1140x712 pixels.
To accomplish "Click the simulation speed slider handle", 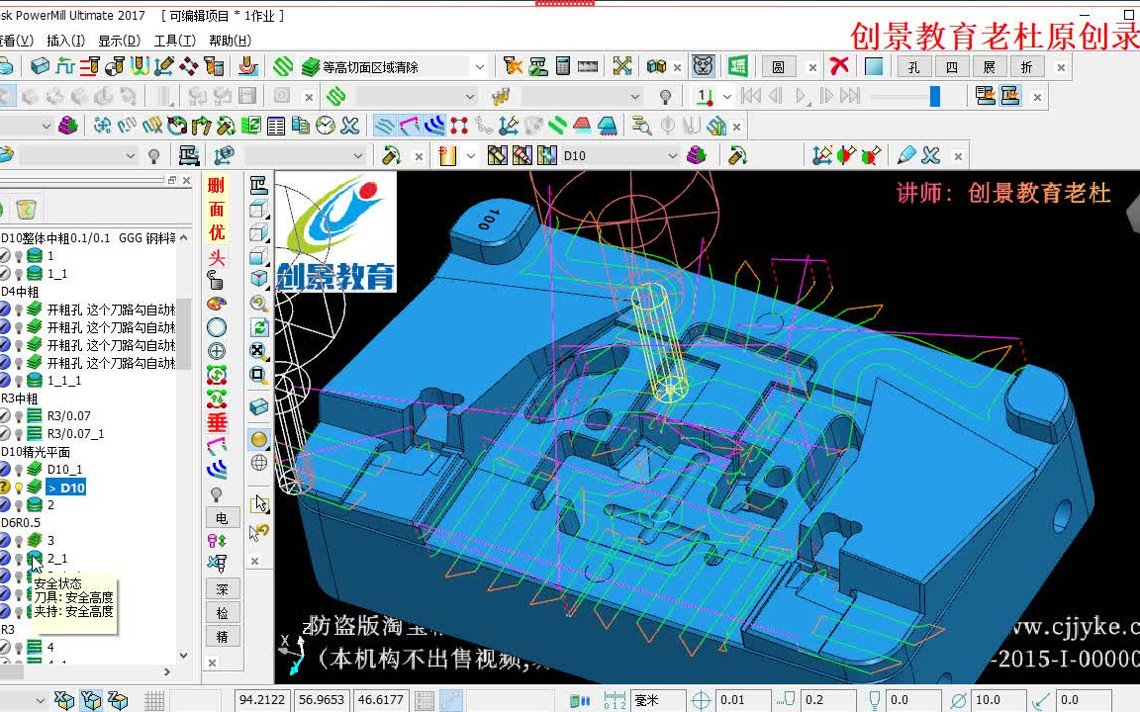I will 935,96.
